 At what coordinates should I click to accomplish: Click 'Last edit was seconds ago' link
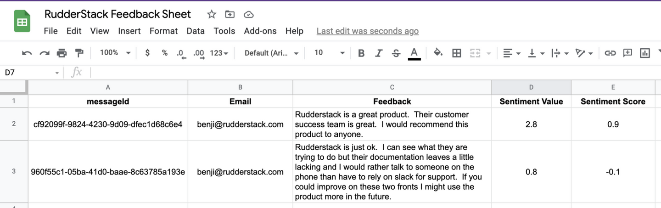[x=368, y=31]
